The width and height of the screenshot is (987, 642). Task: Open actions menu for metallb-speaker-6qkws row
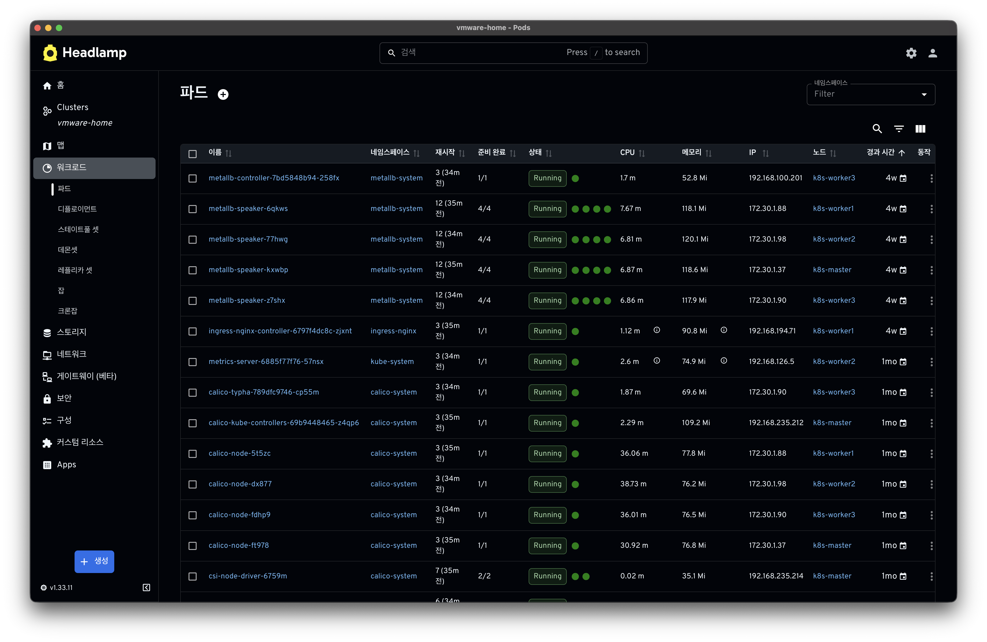point(931,209)
